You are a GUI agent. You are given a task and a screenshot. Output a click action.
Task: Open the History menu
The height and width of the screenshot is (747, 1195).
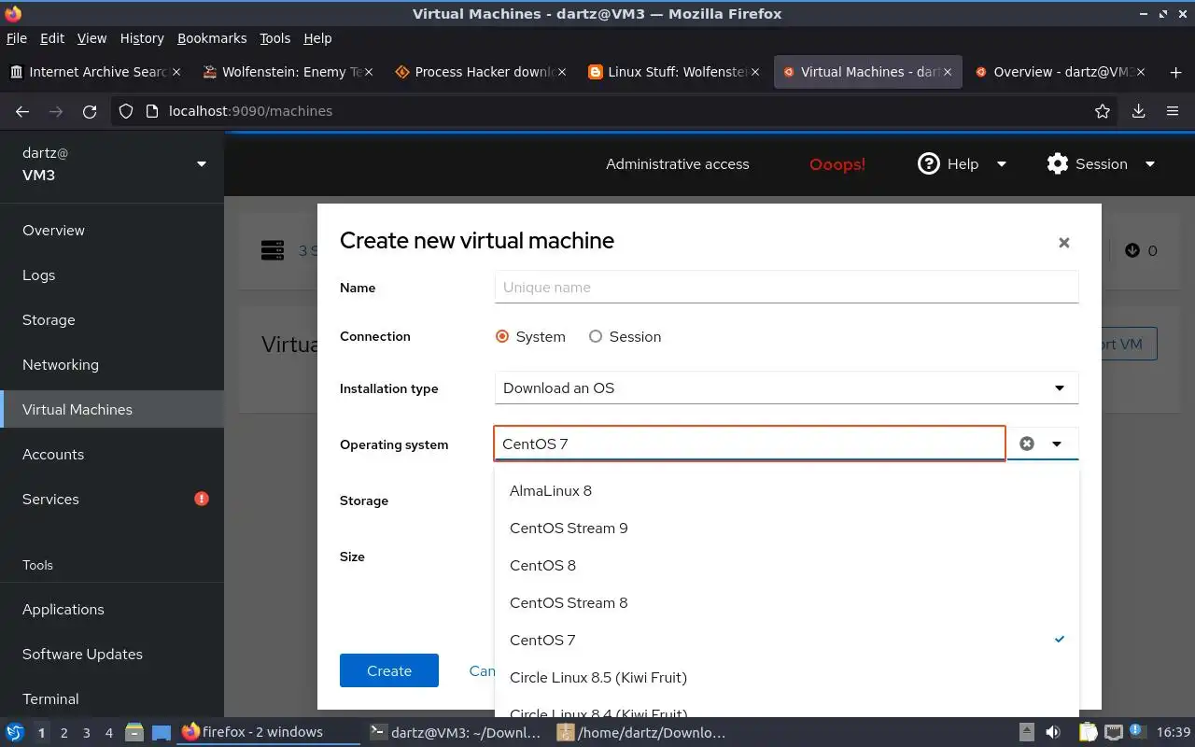tap(142, 38)
